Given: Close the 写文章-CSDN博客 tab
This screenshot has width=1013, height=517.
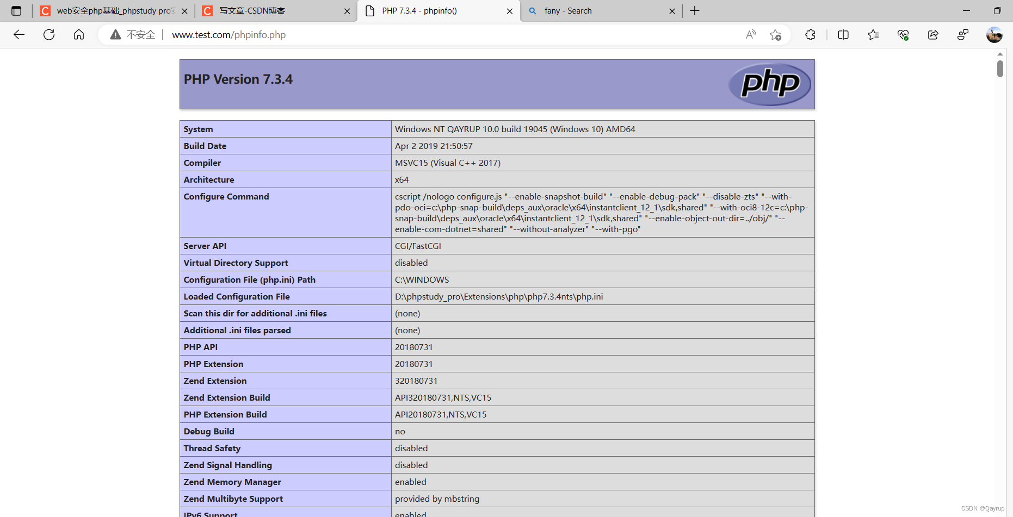Looking at the screenshot, I should tap(347, 11).
